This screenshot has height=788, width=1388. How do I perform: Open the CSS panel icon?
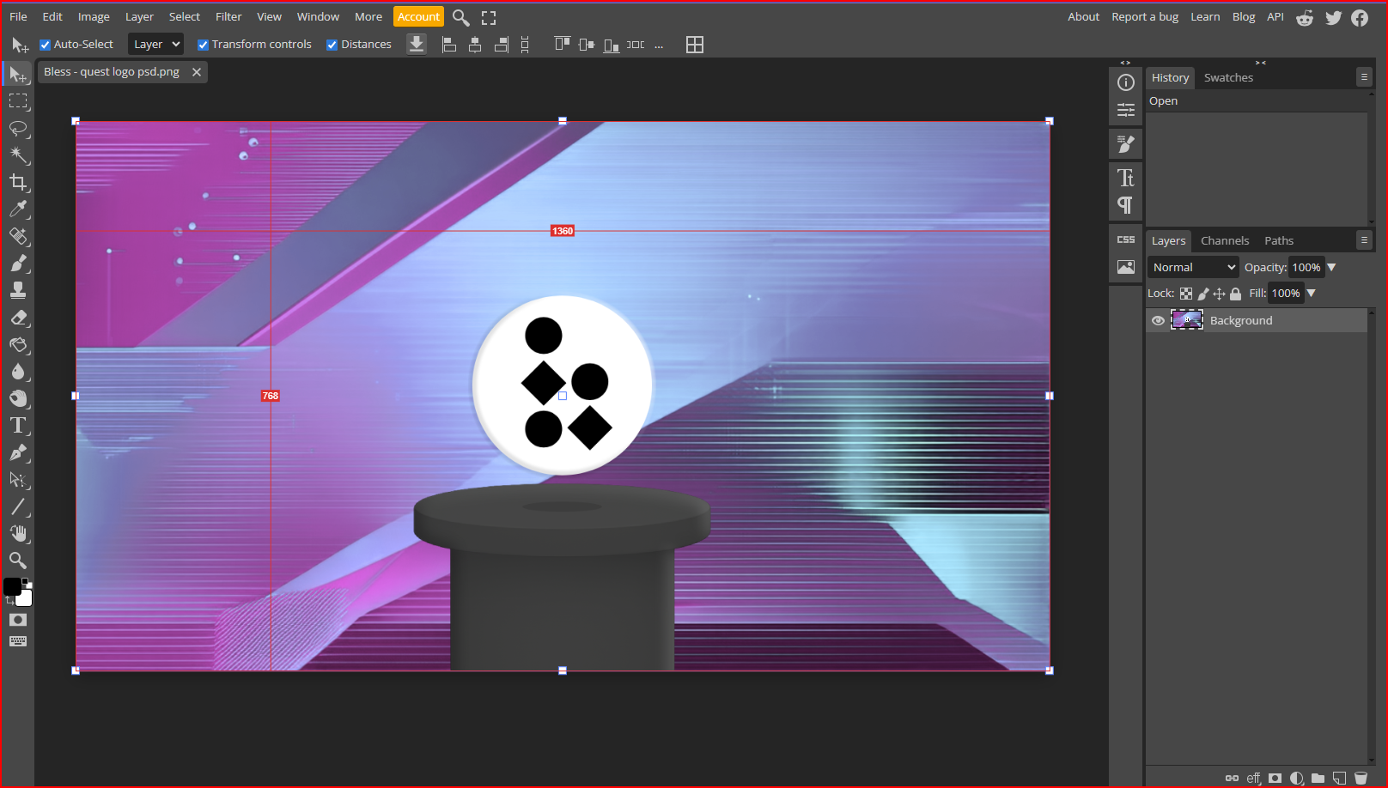(1125, 239)
